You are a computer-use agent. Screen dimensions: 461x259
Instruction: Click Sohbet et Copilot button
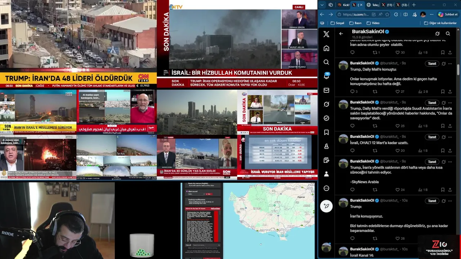[447, 14]
